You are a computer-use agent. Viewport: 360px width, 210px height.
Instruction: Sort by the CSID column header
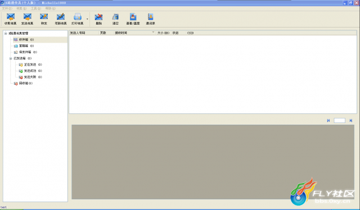click(190, 33)
